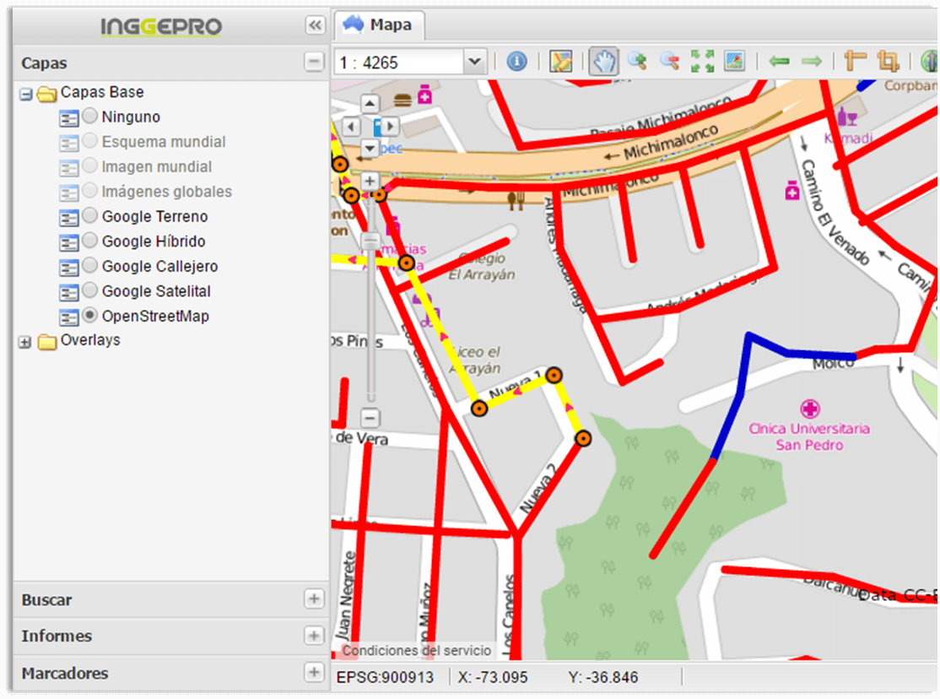
Task: Select Ninguno base layer option
Action: coord(90,116)
